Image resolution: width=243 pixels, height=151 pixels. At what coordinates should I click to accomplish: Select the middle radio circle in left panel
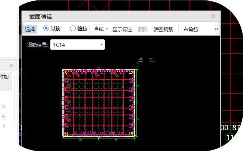coord(4,117)
